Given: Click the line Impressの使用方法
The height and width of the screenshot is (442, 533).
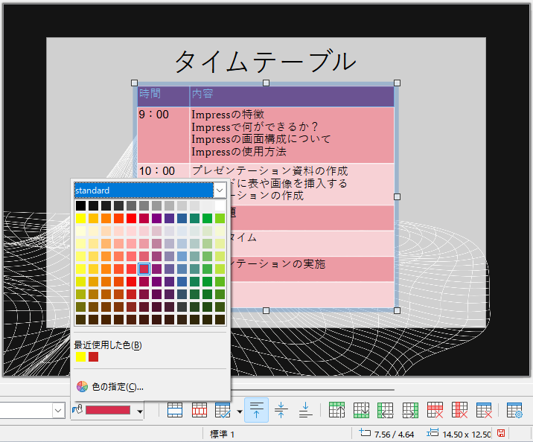Looking at the screenshot, I should pos(239,152).
